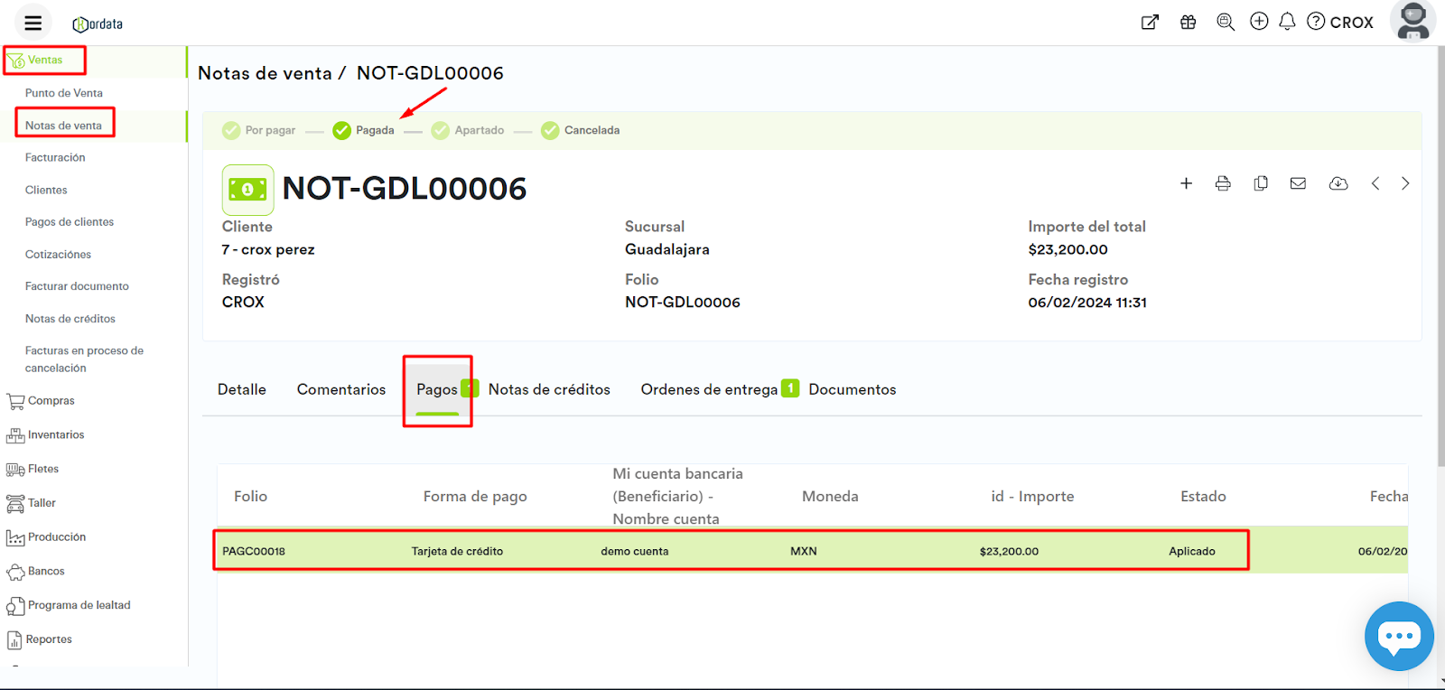1445x690 pixels.
Task: Click the plus icon beside the note title
Action: click(x=1186, y=183)
